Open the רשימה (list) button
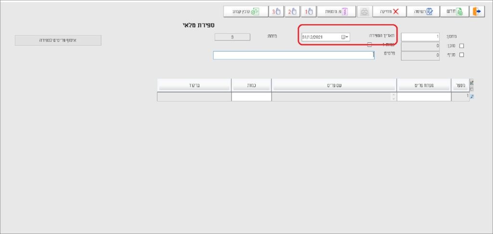 click(423, 12)
